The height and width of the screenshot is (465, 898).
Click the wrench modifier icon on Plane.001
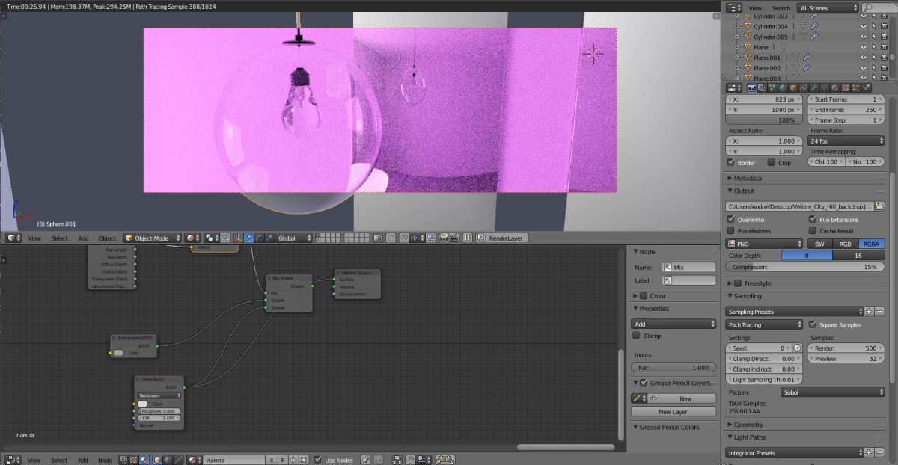coord(808,58)
